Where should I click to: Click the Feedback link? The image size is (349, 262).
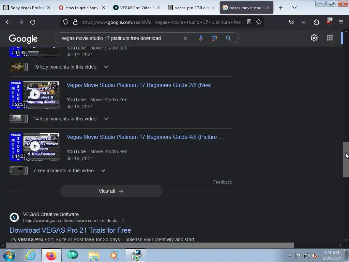click(222, 182)
